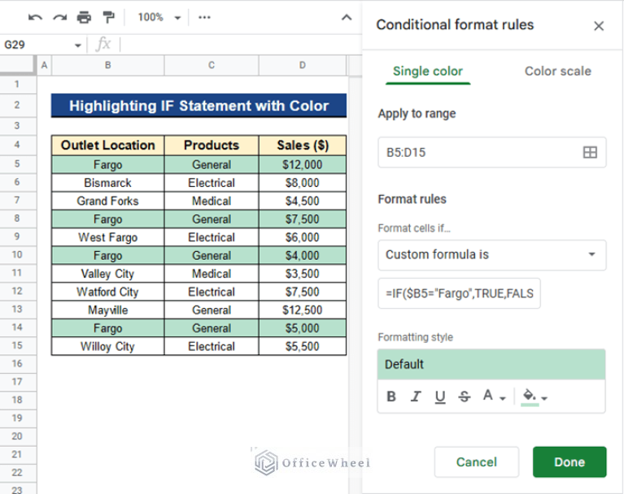
Task: Toggle Strikethrough in formatting style
Action: [465, 396]
